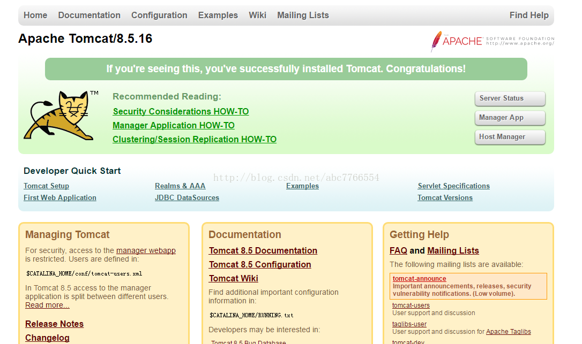Open Tomcat 8.5 Documentation link
The height and width of the screenshot is (344, 582).
point(263,250)
